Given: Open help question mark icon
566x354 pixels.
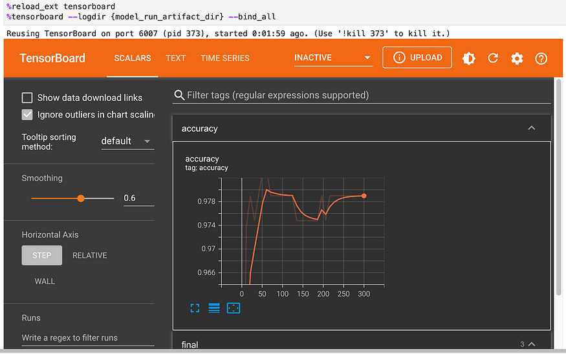Looking at the screenshot, I should pos(541,58).
